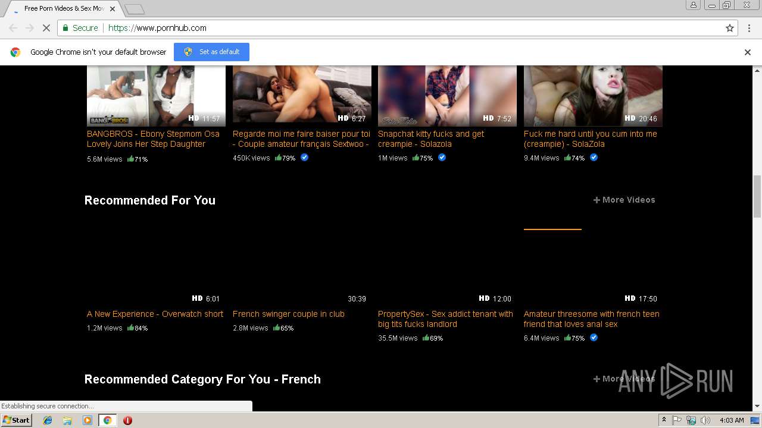The height and width of the screenshot is (428, 762).
Task: Click the HD badge beside 17:50 duration
Action: 630,298
